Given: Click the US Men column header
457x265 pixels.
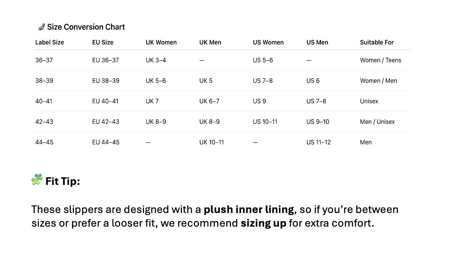Looking at the screenshot, I should pos(317,43).
